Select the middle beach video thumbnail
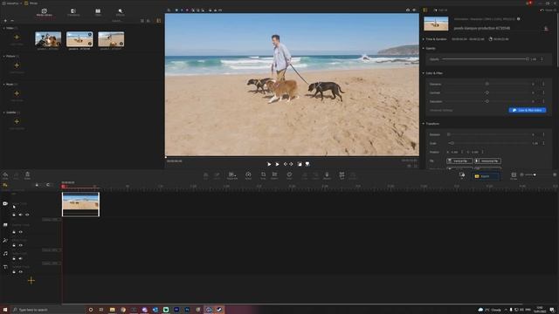559x314 pixels. [x=79, y=39]
